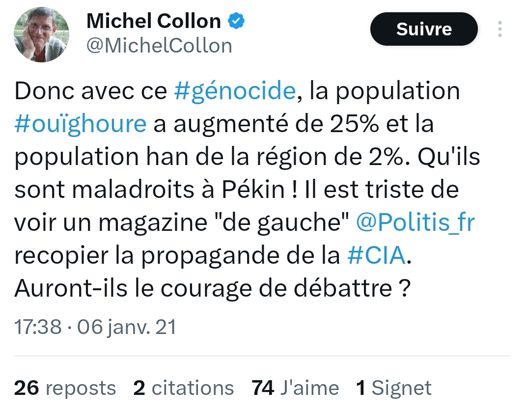Click the phrase "Donc avec ce" in tweet

(x=91, y=91)
